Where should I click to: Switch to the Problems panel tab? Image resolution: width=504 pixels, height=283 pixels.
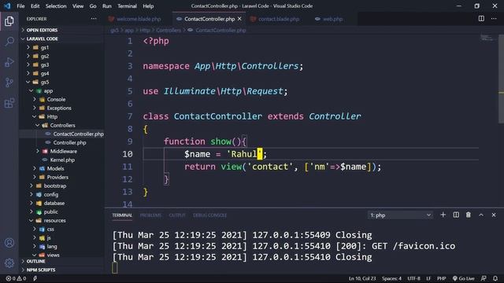coord(150,215)
